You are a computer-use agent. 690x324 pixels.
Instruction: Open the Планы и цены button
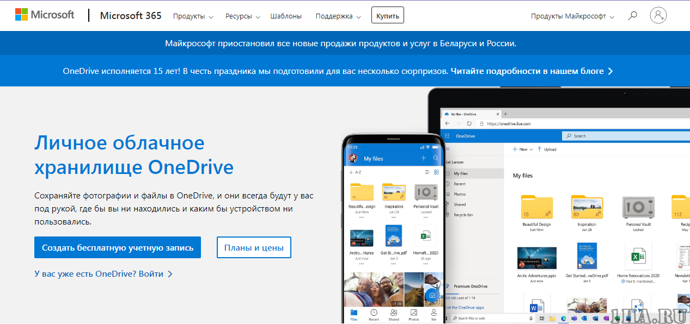point(254,247)
